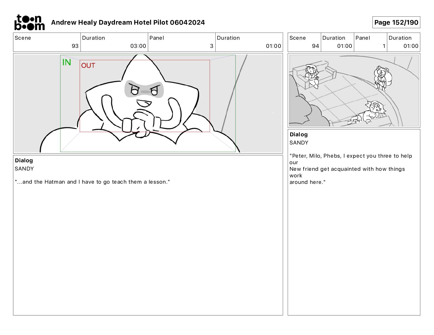The height and width of the screenshot is (335, 434).
Task: Click the scene number 93
Action: pos(75,46)
